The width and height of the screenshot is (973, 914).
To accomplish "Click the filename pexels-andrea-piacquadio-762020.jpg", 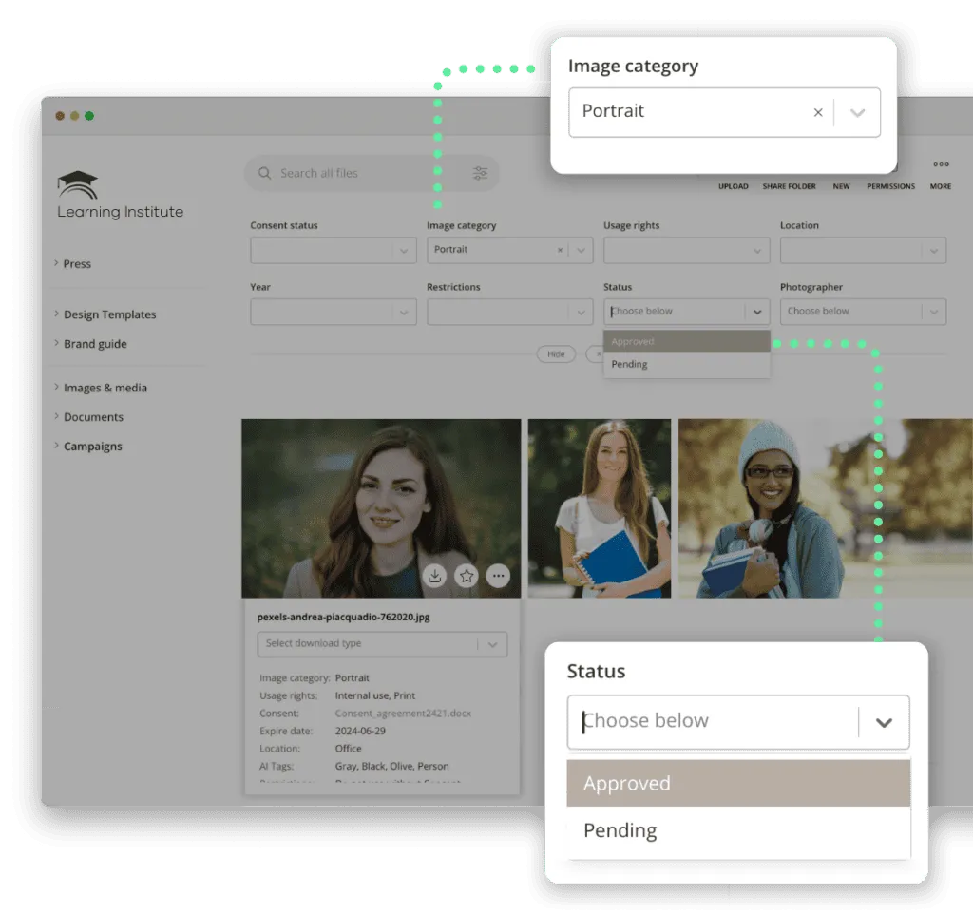I will point(343,617).
